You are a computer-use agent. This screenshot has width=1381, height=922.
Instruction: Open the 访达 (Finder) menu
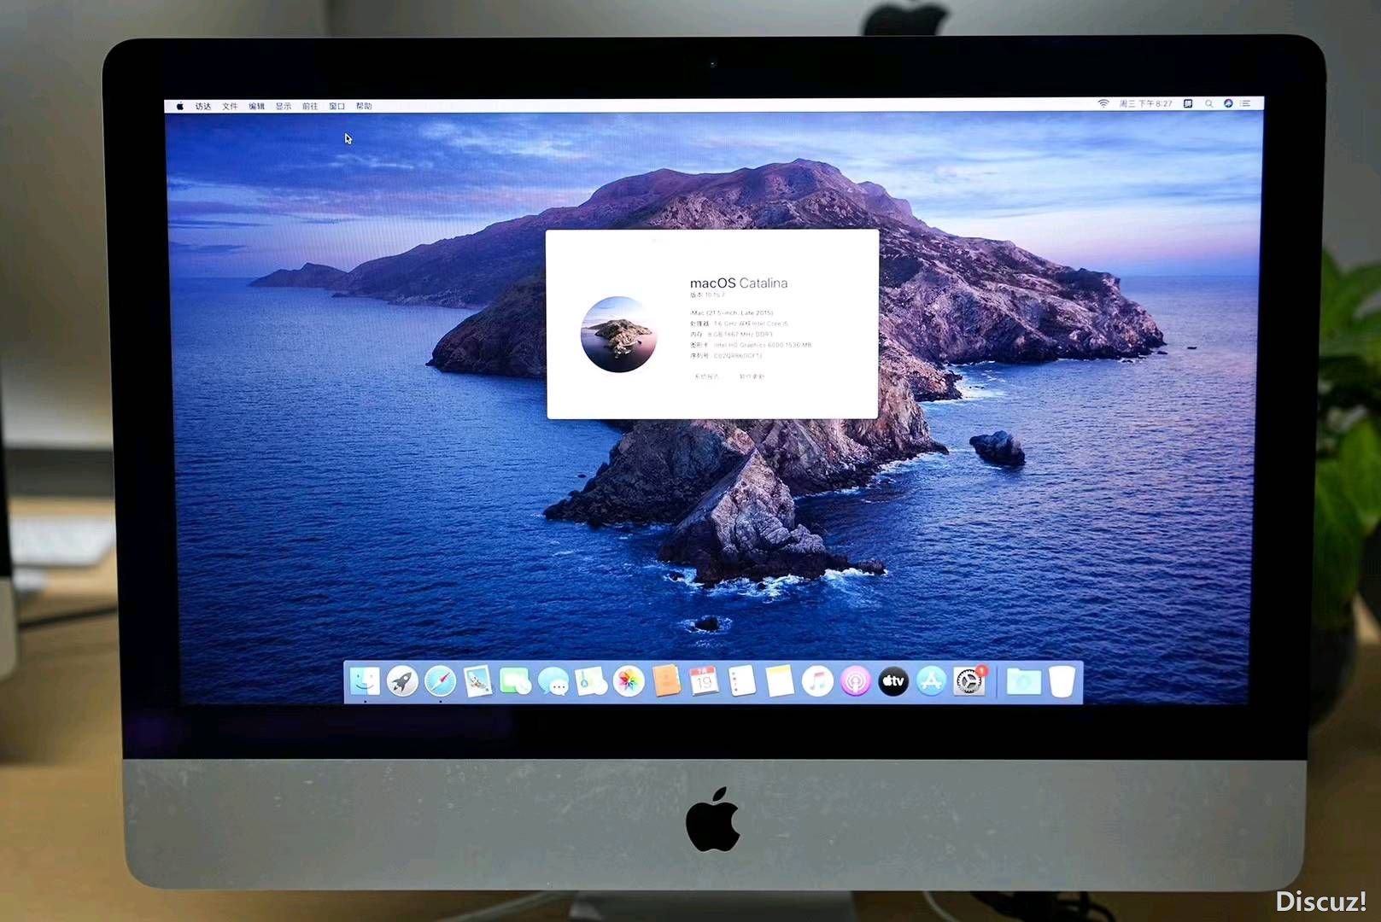click(x=203, y=107)
